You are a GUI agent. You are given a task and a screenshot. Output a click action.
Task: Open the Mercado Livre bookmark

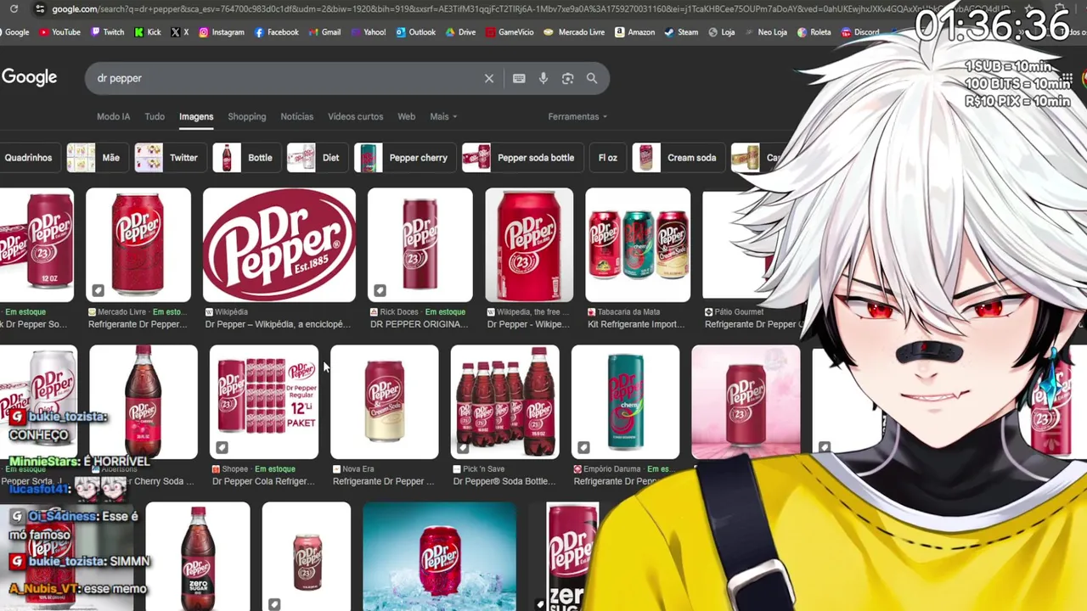[x=573, y=32]
